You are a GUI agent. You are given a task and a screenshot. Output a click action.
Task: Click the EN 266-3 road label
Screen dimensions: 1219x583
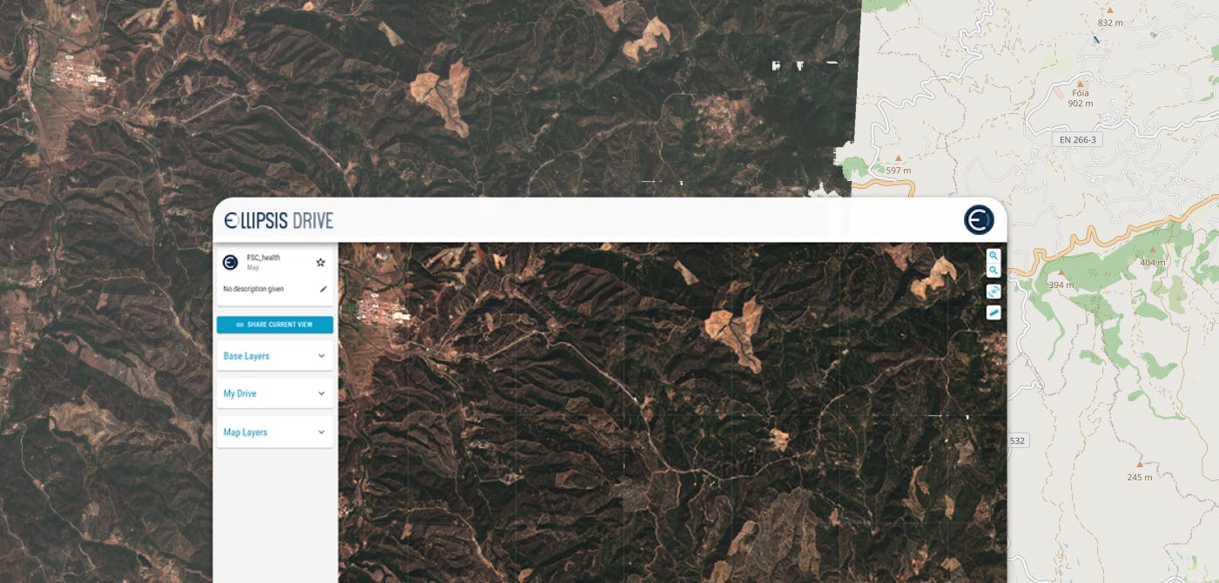click(1078, 138)
